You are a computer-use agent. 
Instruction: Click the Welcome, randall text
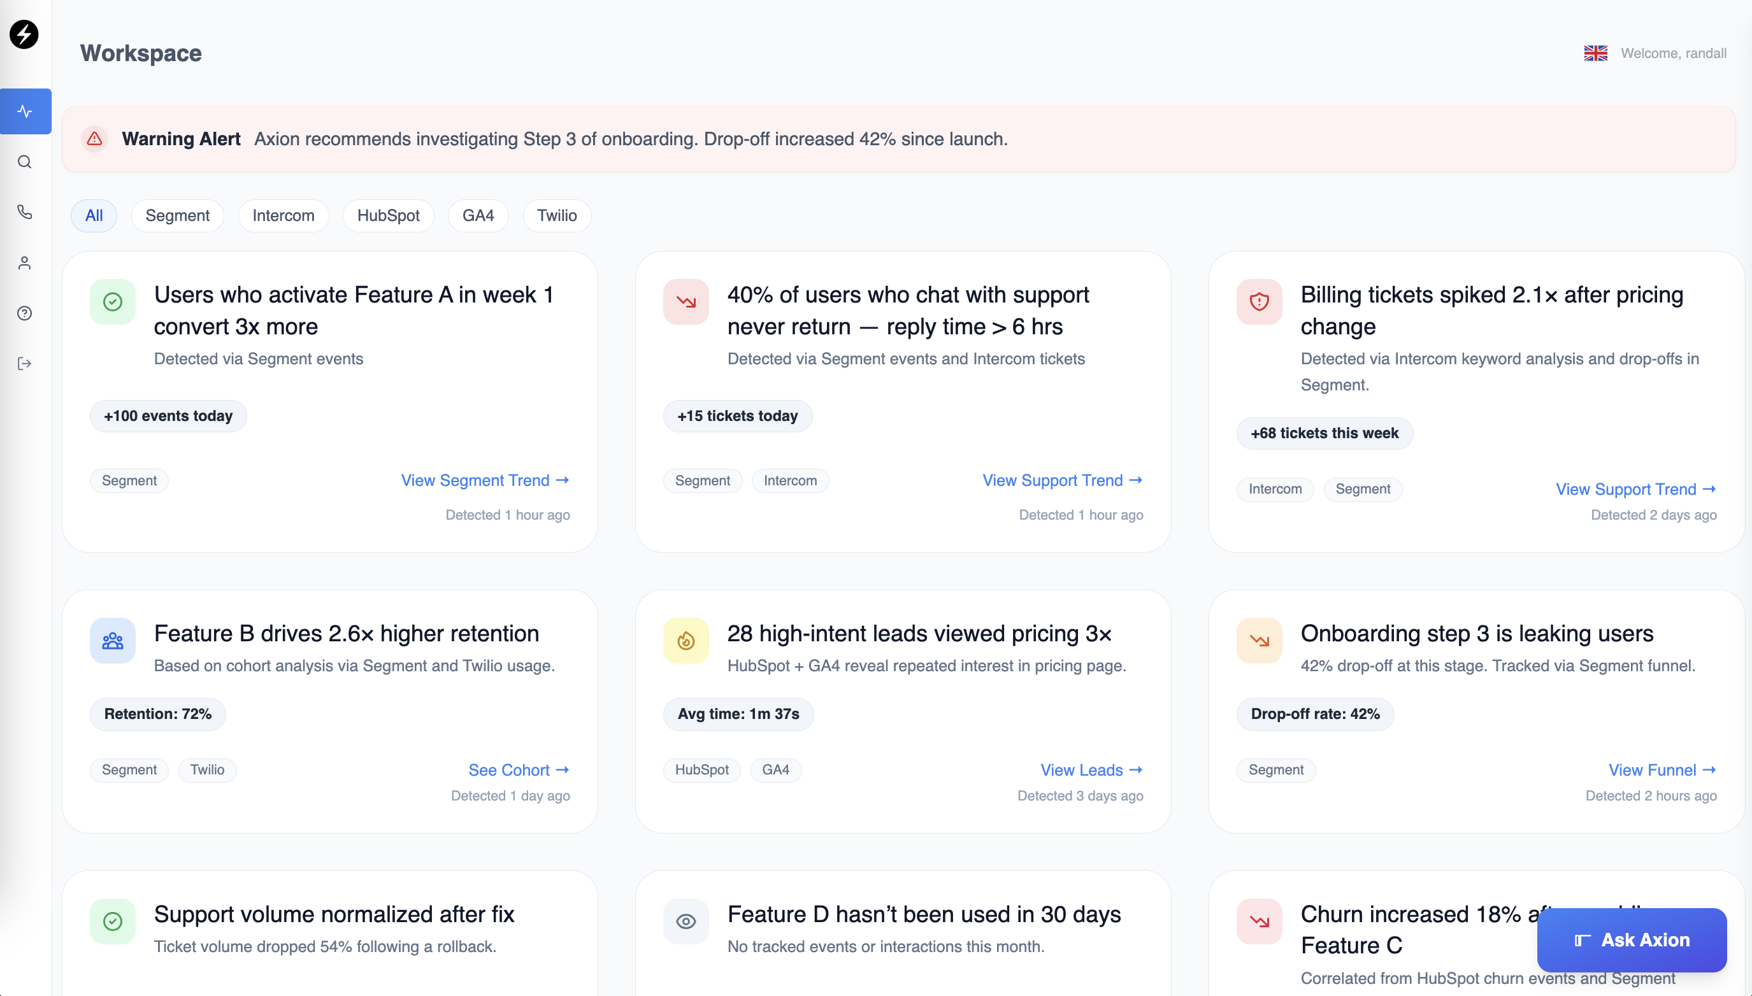click(1673, 53)
